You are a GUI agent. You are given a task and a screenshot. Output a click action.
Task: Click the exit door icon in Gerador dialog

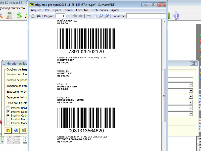24,131
